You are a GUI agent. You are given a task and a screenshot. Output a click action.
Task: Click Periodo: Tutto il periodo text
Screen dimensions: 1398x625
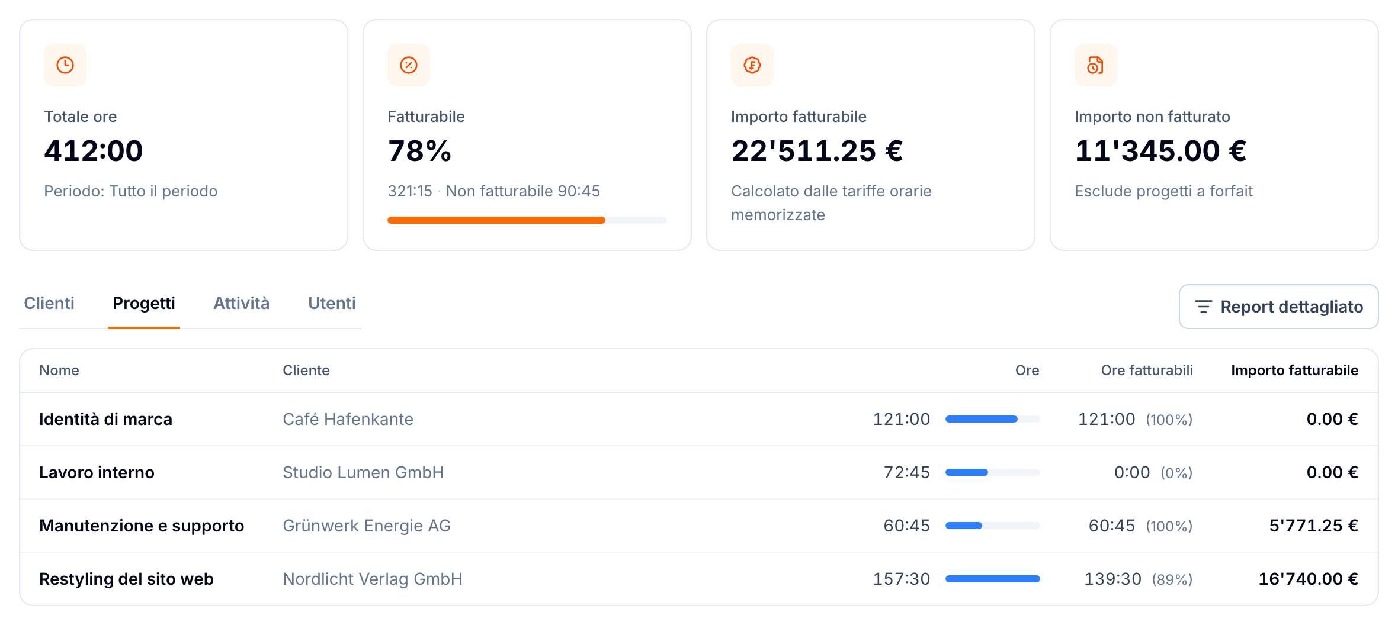[130, 191]
